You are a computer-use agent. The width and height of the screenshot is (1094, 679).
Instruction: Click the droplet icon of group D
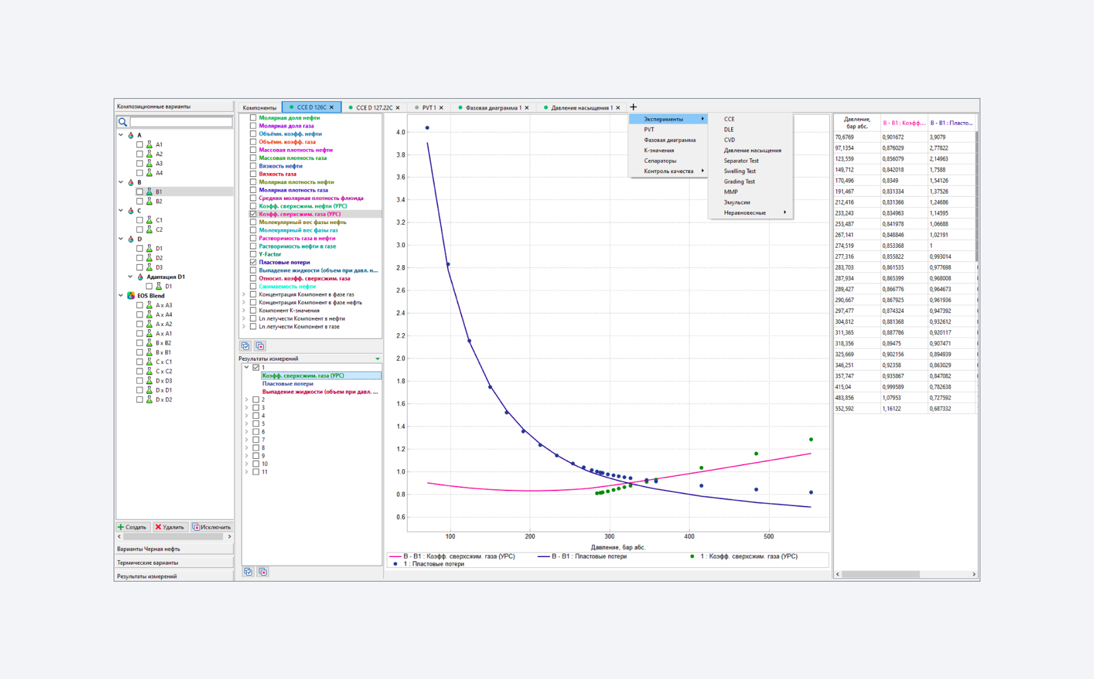point(131,239)
